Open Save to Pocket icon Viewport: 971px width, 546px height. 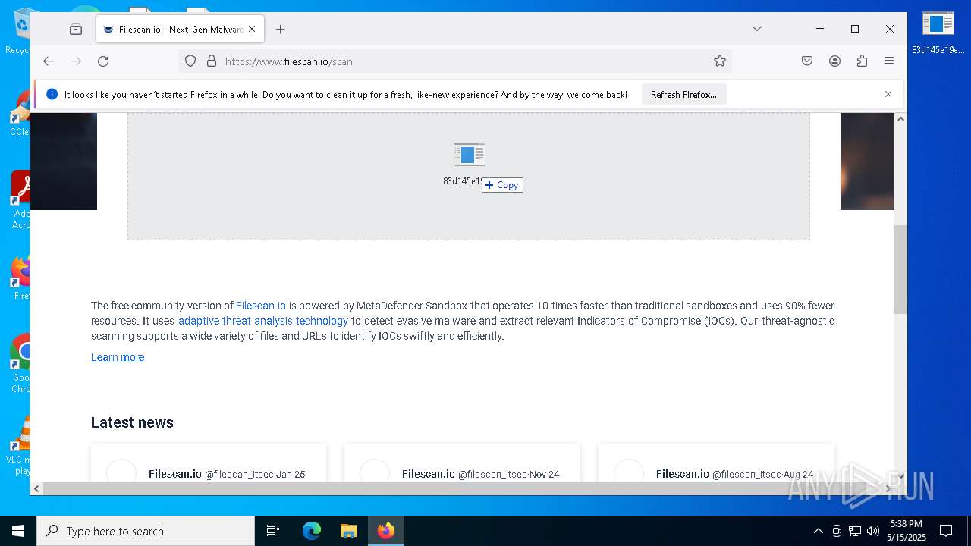pos(807,61)
